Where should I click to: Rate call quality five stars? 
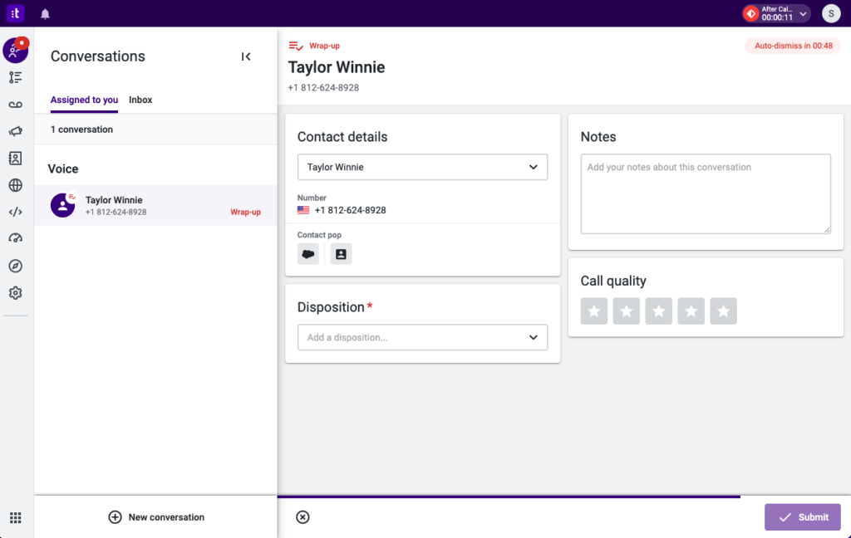click(x=724, y=311)
